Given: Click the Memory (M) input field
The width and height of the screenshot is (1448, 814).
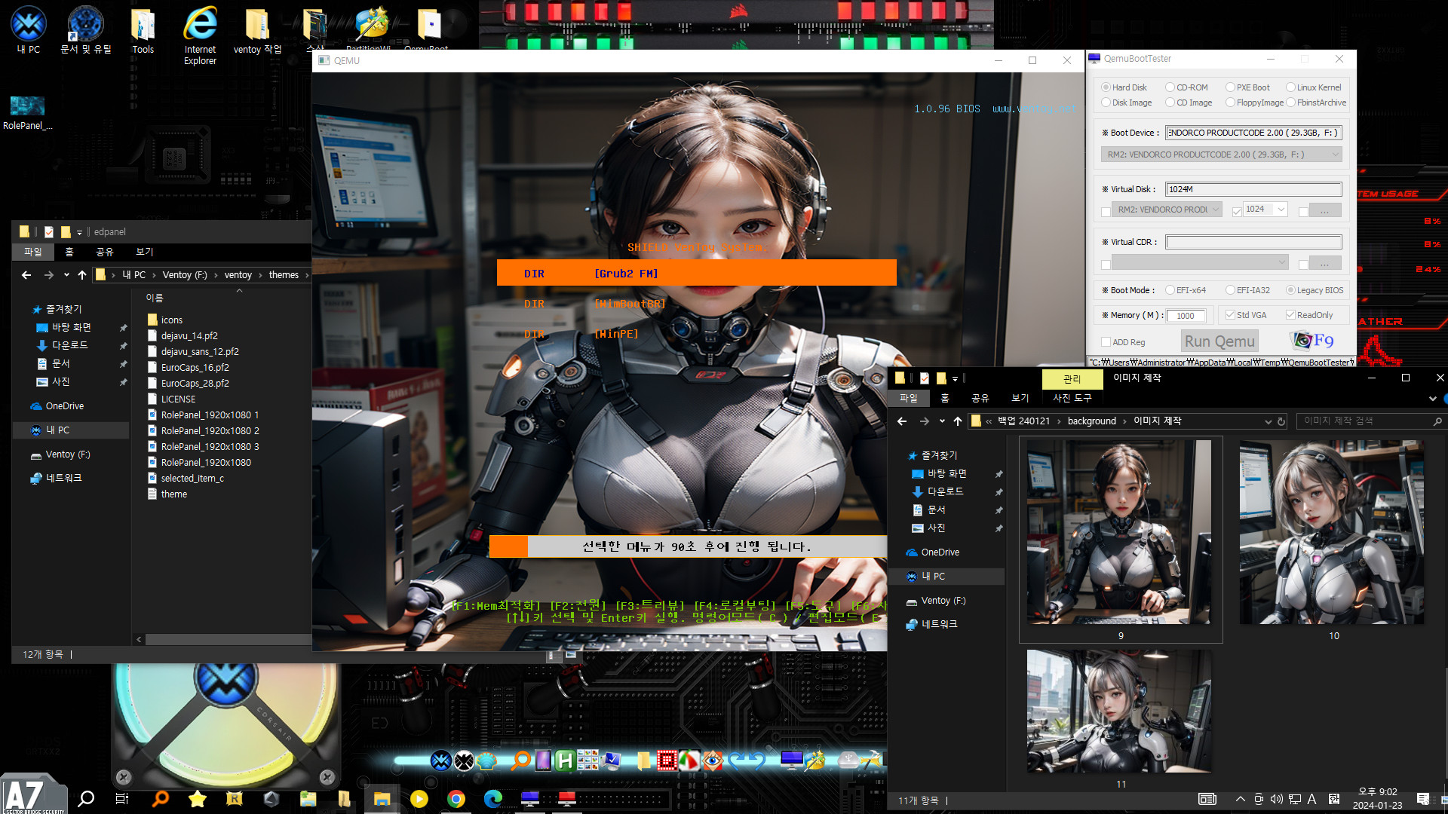Looking at the screenshot, I should 1186,316.
